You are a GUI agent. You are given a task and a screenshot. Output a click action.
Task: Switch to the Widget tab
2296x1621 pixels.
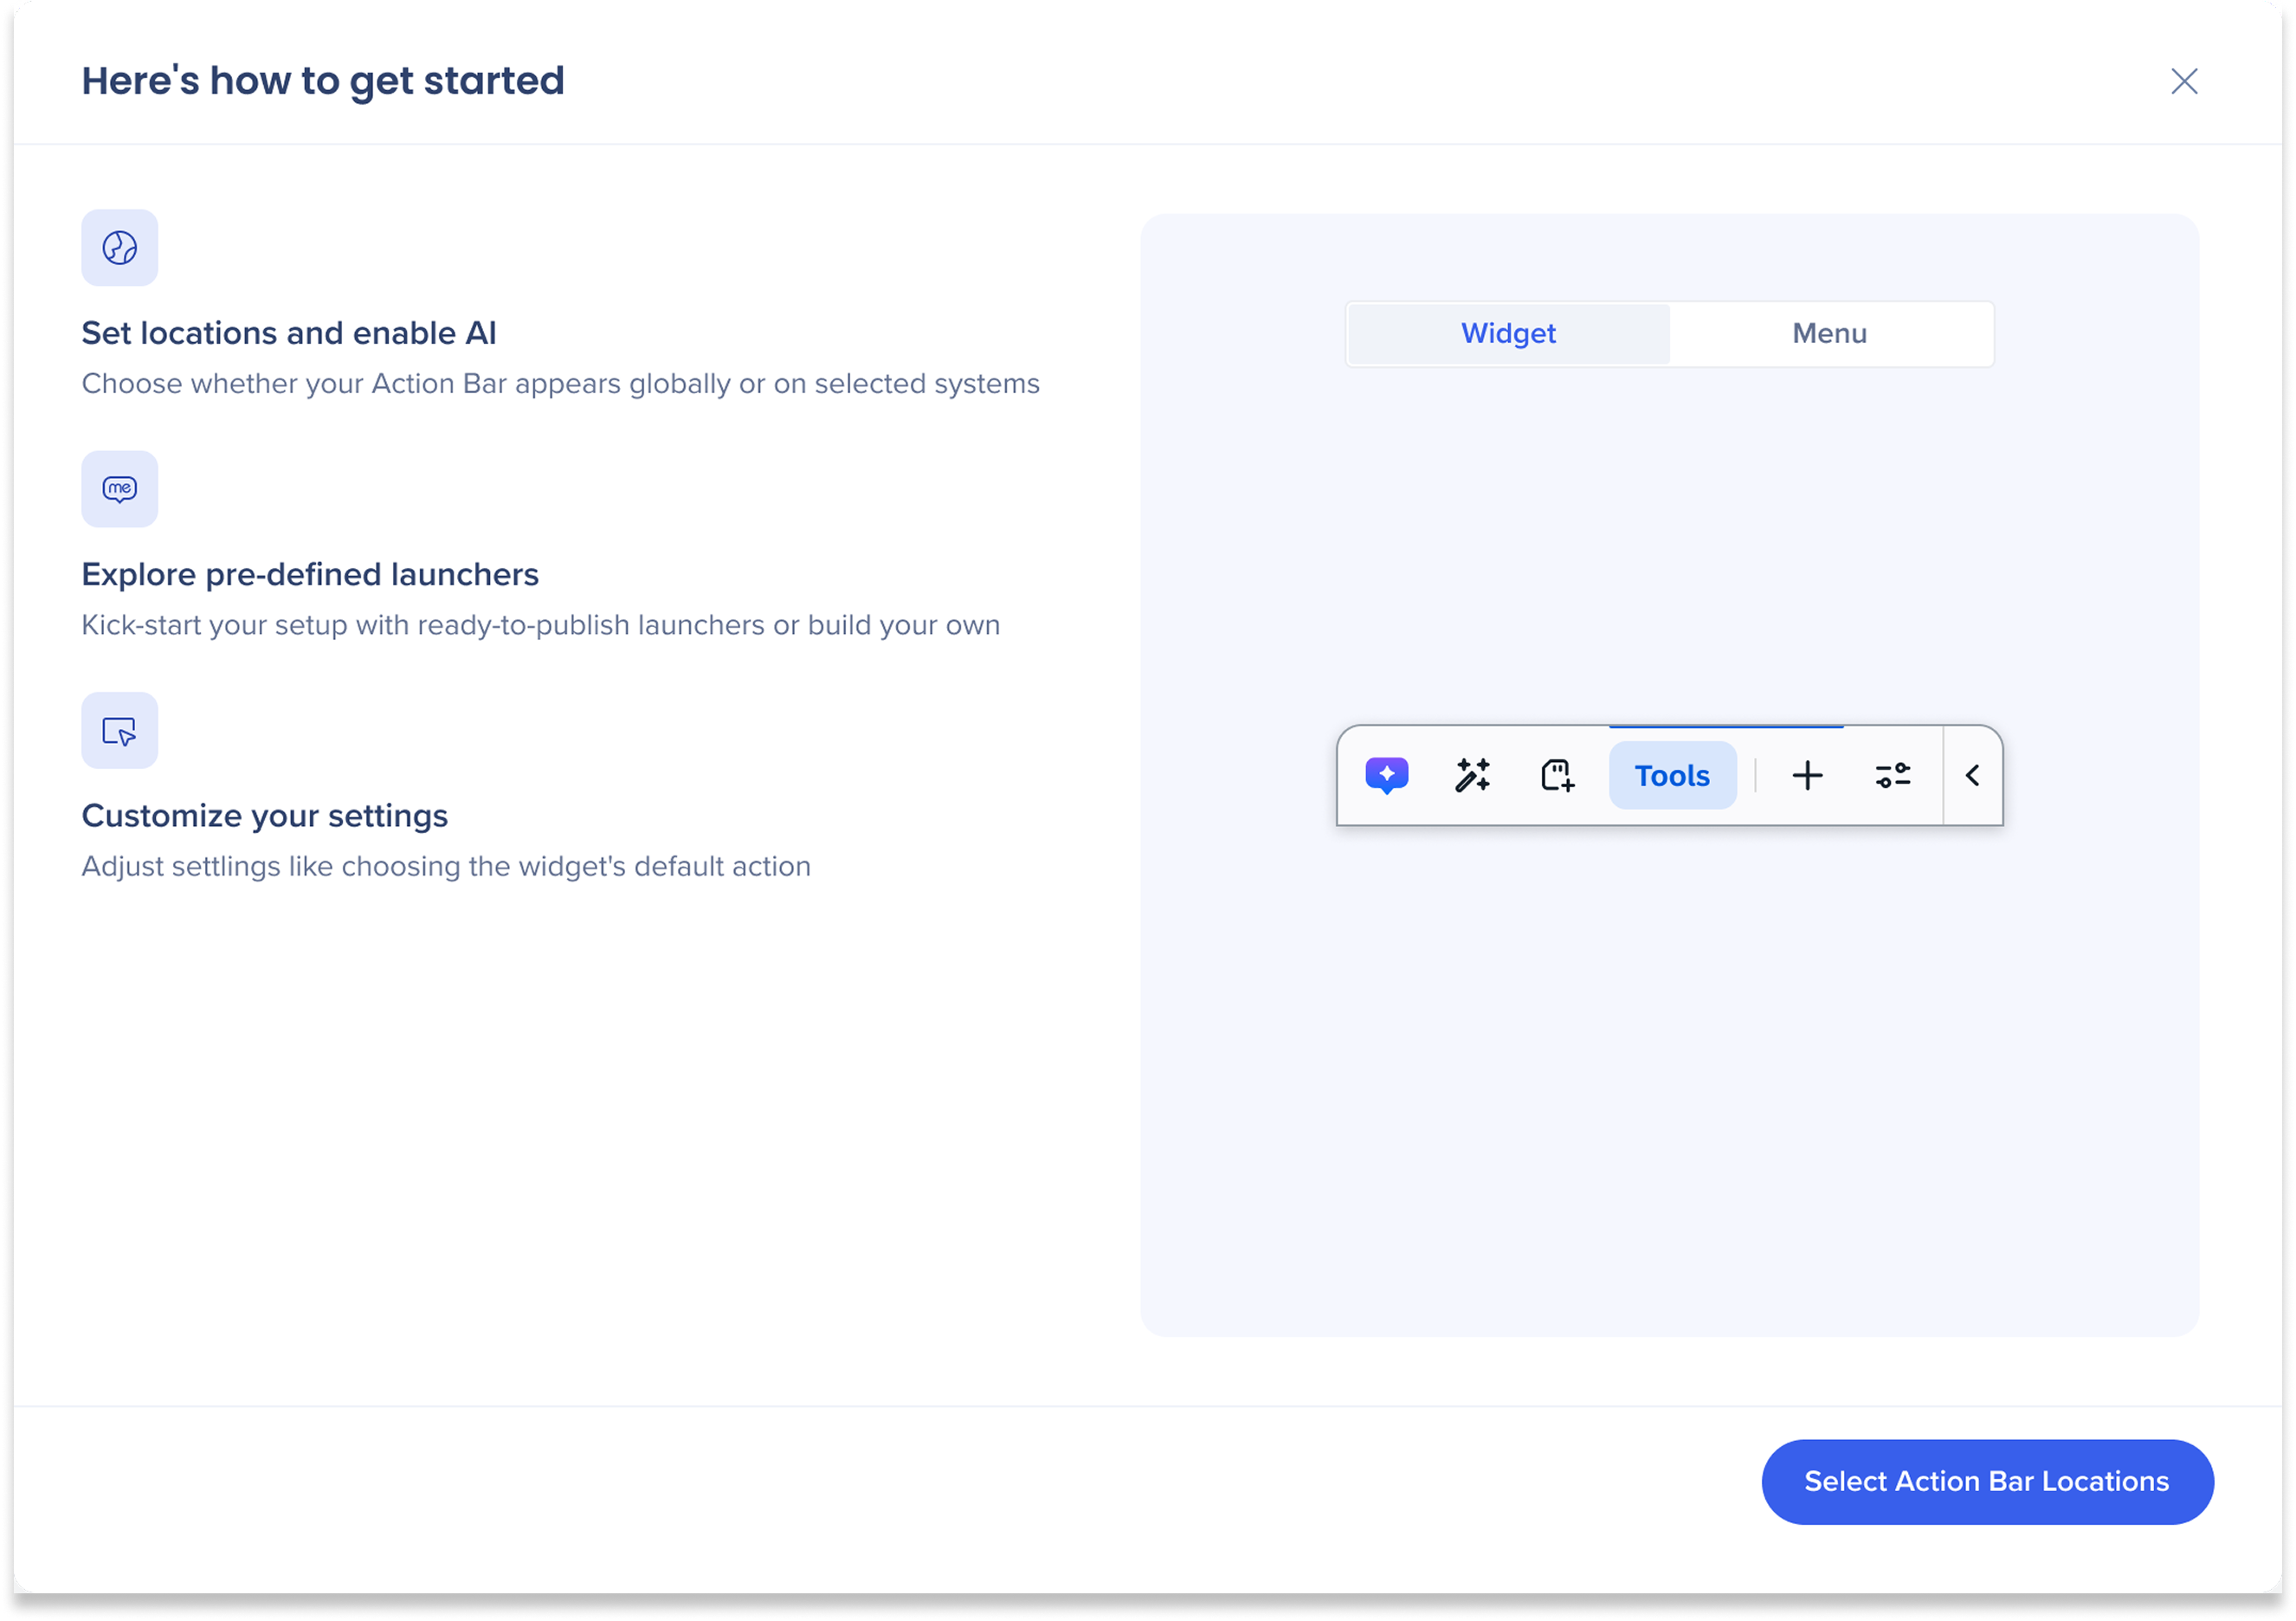click(x=1508, y=333)
